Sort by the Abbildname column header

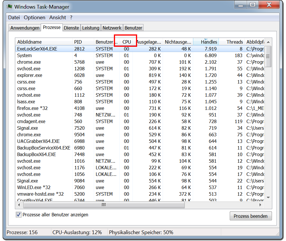44,42
